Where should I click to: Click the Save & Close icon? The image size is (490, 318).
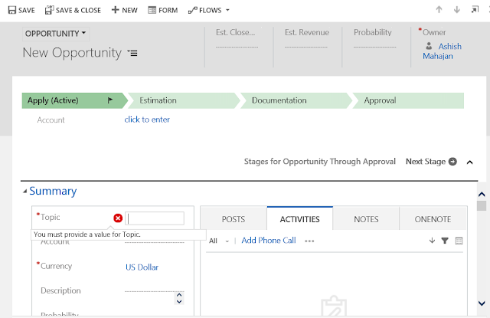click(50, 10)
